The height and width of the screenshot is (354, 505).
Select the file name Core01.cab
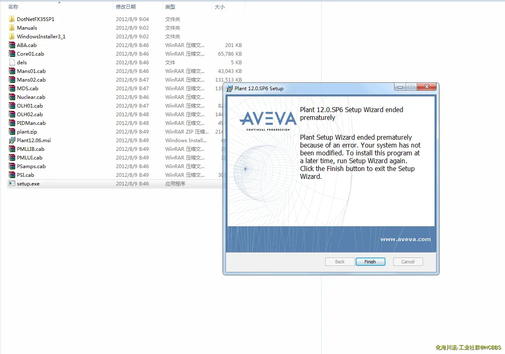(31, 54)
